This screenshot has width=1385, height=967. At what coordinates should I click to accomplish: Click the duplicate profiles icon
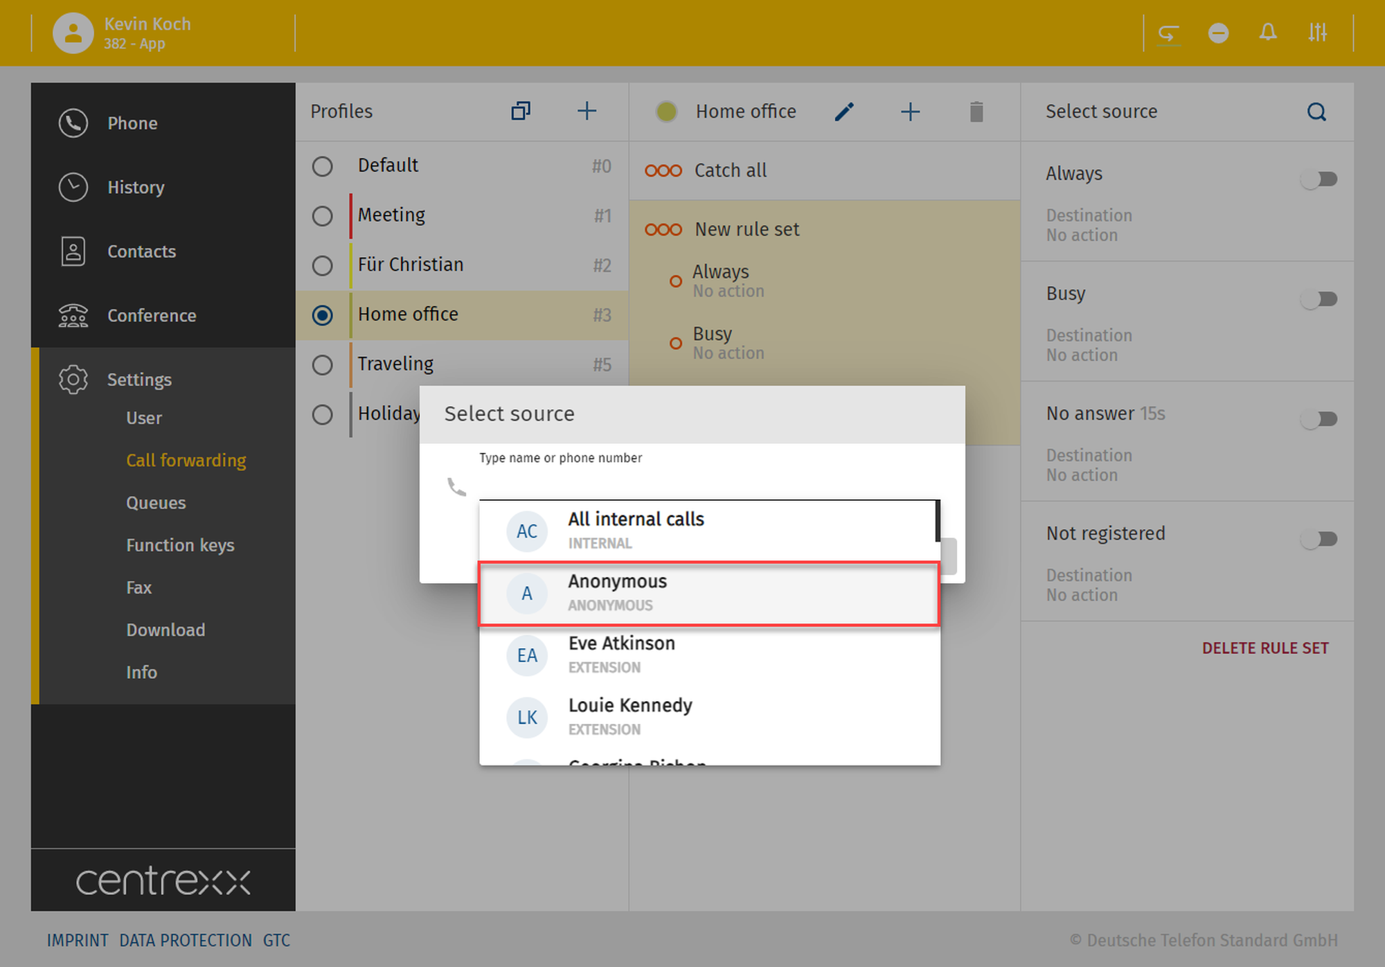[521, 111]
